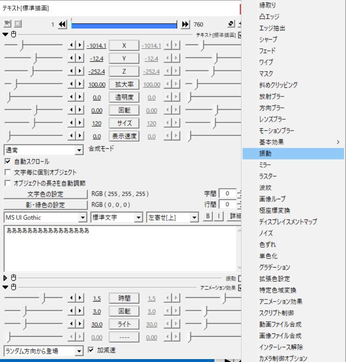Toggle the 振動 effect enable checkbox
346x362 pixels.
click(x=240, y=278)
